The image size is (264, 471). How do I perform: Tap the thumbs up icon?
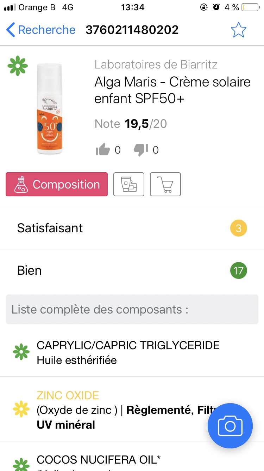coord(103,150)
